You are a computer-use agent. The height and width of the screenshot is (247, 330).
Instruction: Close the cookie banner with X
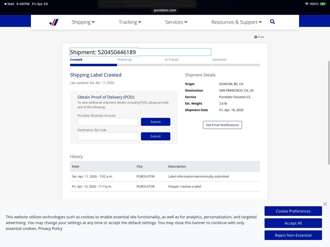(325, 204)
